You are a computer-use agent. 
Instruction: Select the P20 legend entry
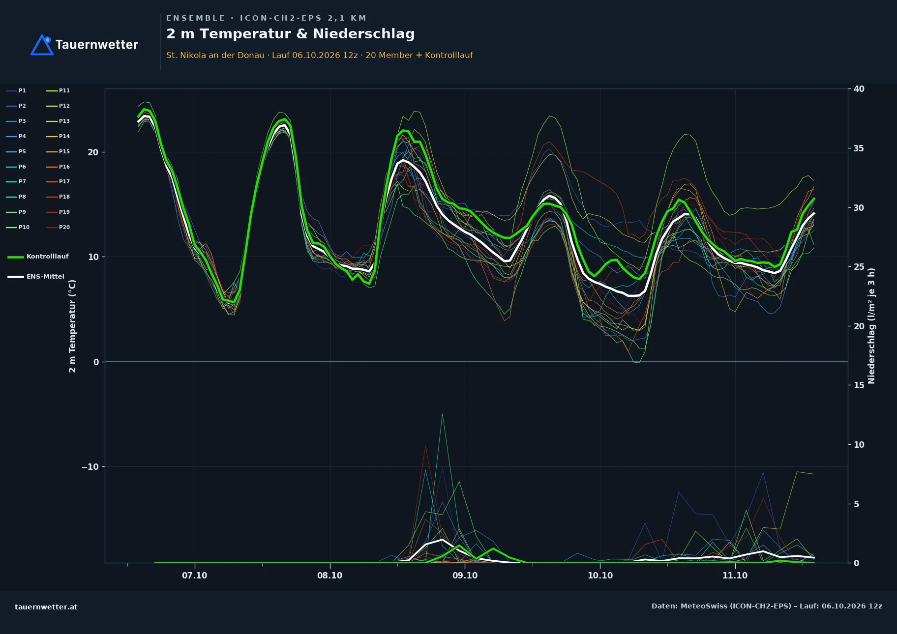[58, 227]
